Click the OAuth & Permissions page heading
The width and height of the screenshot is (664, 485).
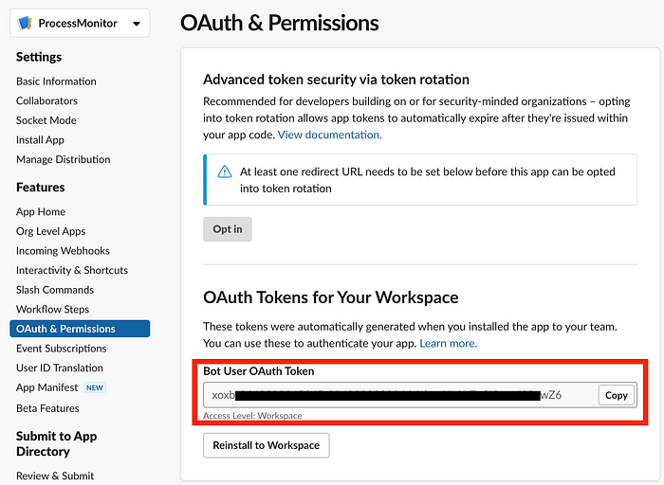tap(280, 23)
